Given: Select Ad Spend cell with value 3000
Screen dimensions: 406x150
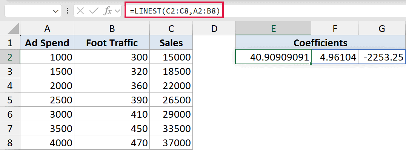Looking at the screenshot, I should [x=47, y=114].
